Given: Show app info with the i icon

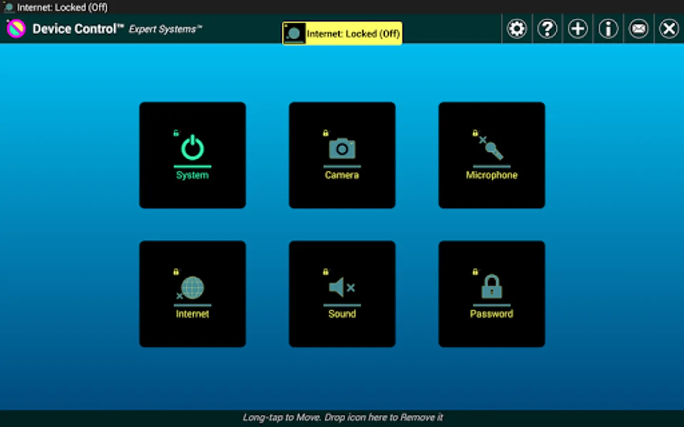Looking at the screenshot, I should (x=608, y=29).
